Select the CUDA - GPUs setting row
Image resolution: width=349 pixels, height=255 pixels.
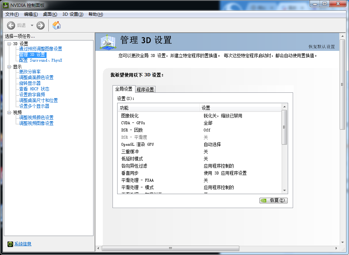tap(200, 123)
